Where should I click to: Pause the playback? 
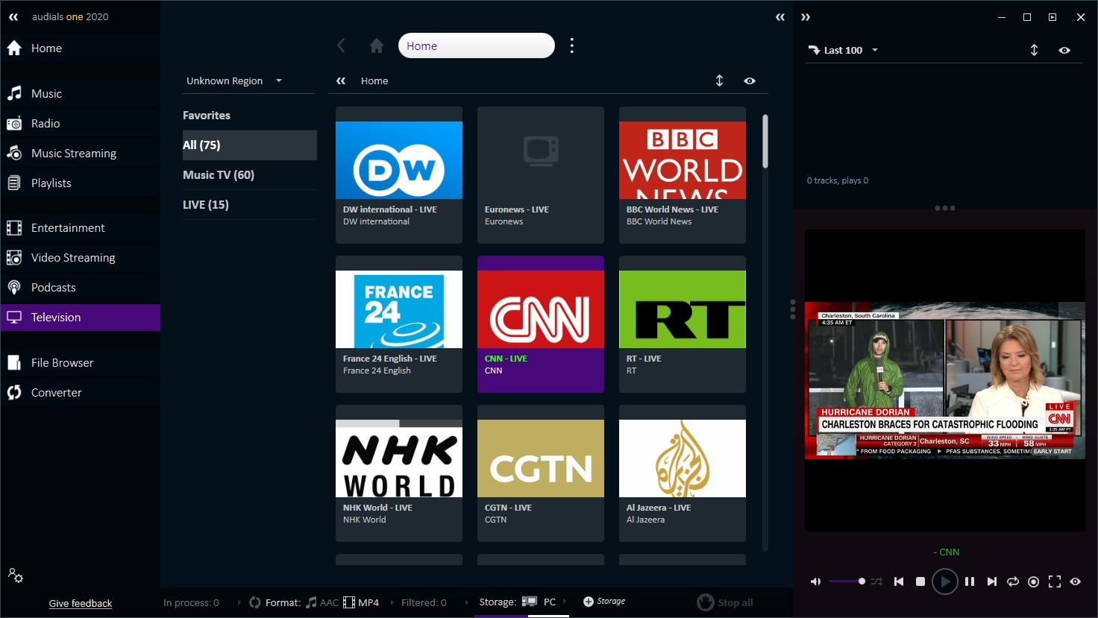tap(970, 581)
